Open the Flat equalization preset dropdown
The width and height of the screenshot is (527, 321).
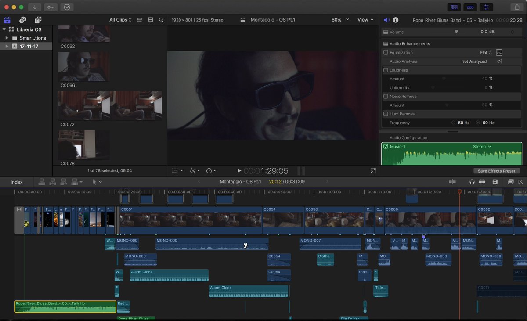point(486,53)
